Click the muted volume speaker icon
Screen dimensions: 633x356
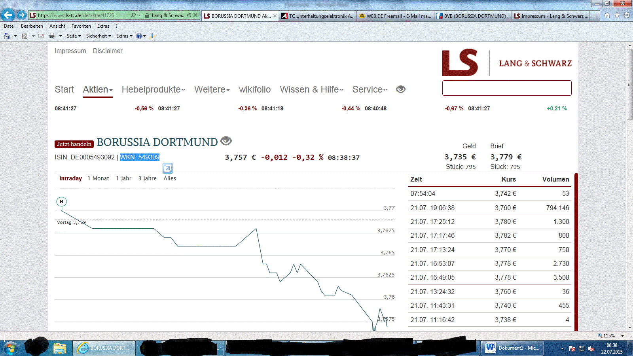591,348
